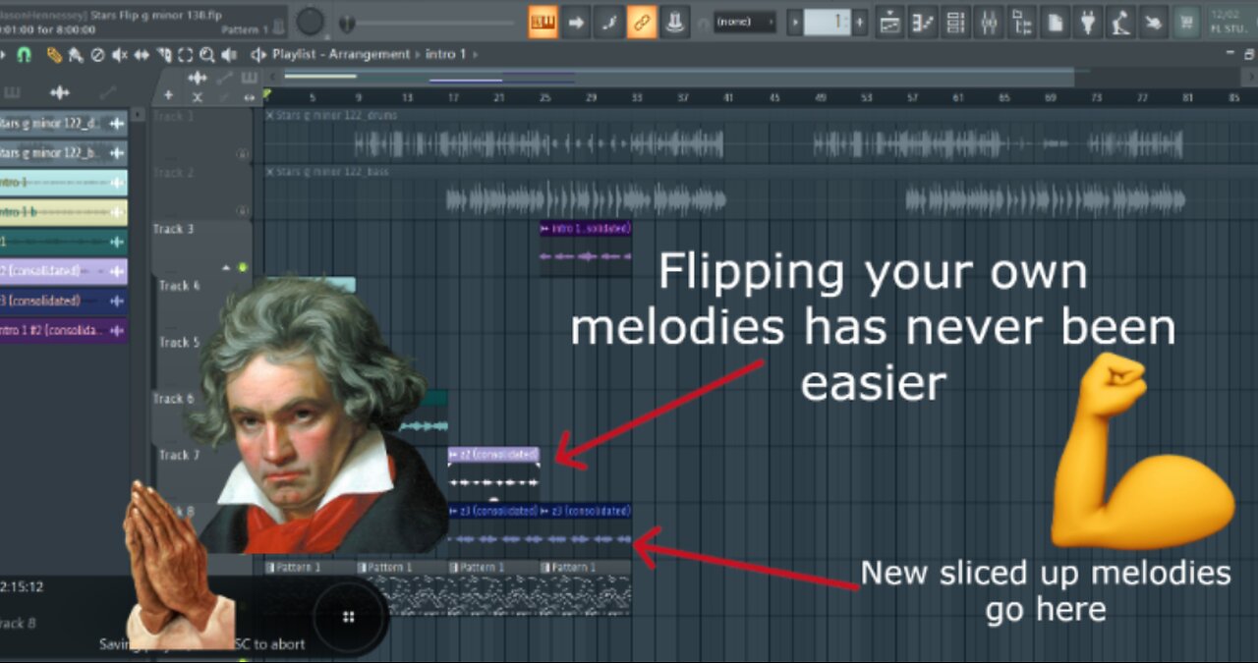
Task: Select light-purple 2 (consolidated) picker item
Action: point(64,271)
